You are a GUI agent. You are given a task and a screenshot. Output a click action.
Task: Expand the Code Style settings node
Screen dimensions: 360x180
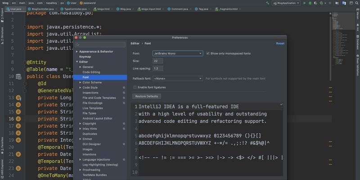(x=81, y=88)
